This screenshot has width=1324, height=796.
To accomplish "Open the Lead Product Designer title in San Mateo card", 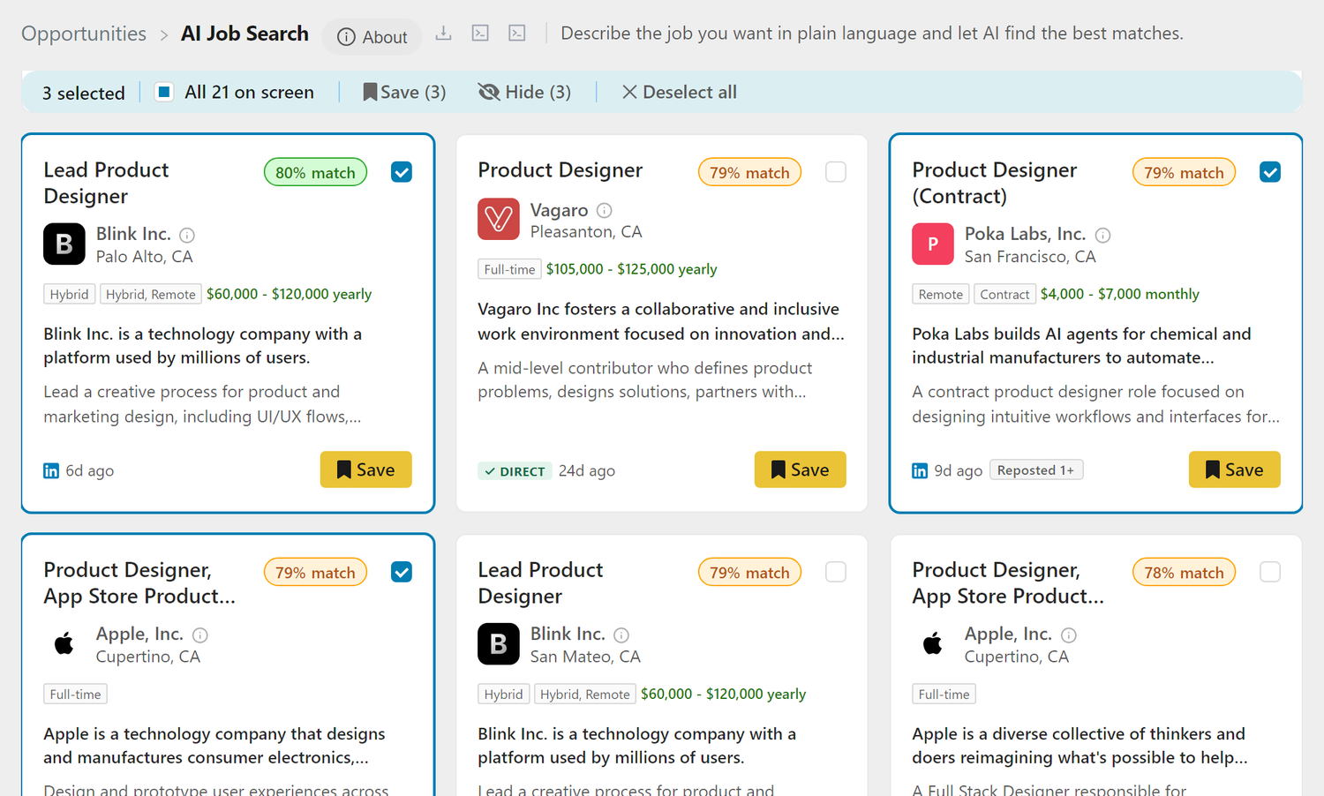I will pyautogui.click(x=540, y=582).
